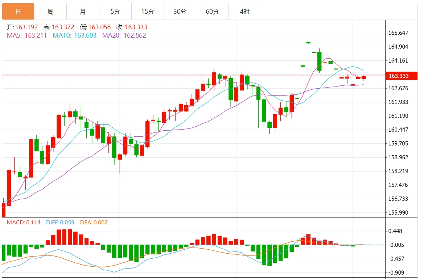Click the 164.904 price axis label
Screen dimensions: 428x279
click(398, 47)
